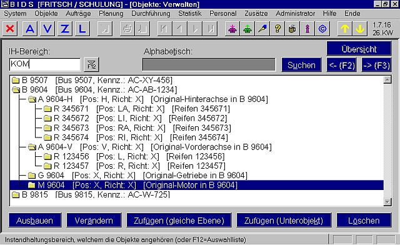Open help with yellow question mark icon
Screen dimensions: 400x245
coord(277,29)
